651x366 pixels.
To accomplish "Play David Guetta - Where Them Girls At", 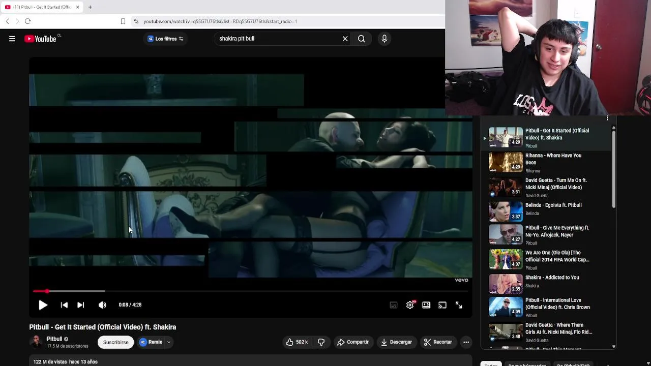I will pyautogui.click(x=546, y=332).
